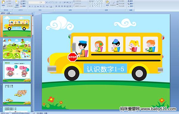Toggle Italic formatting button
Viewport: 179px width, 114px height.
[32, 7]
